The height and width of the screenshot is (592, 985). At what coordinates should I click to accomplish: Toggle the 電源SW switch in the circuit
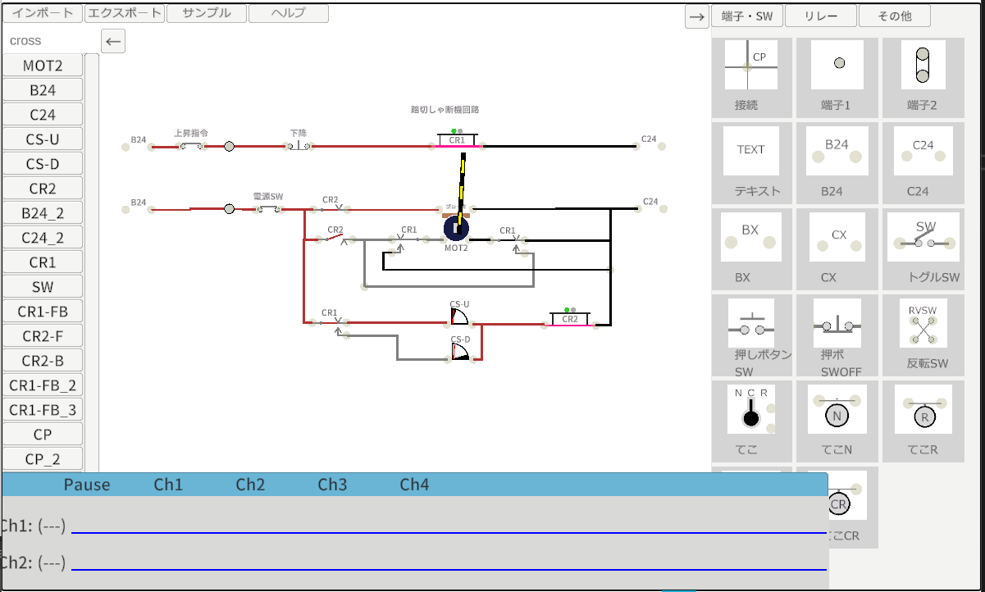267,209
